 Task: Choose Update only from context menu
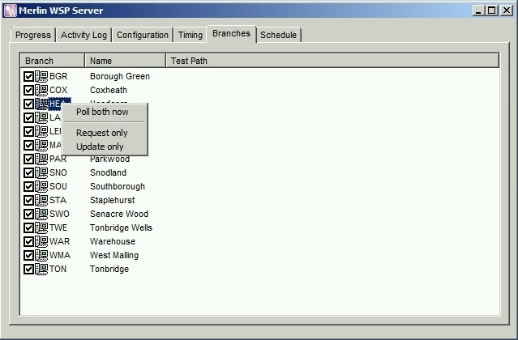click(105, 147)
